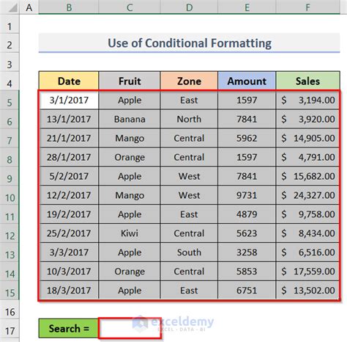Click Central in the 25/2/2017 row
This screenshot has height=342, width=347.
(189, 233)
